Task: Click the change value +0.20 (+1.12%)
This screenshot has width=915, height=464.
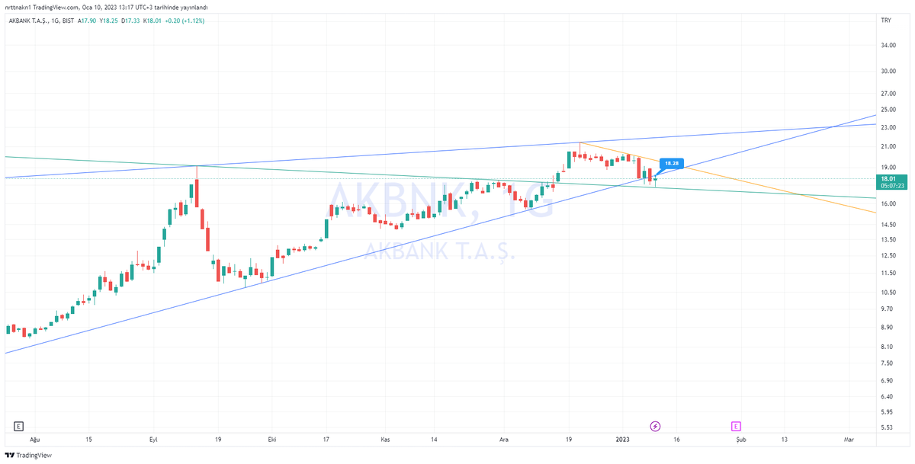Action: (186, 21)
